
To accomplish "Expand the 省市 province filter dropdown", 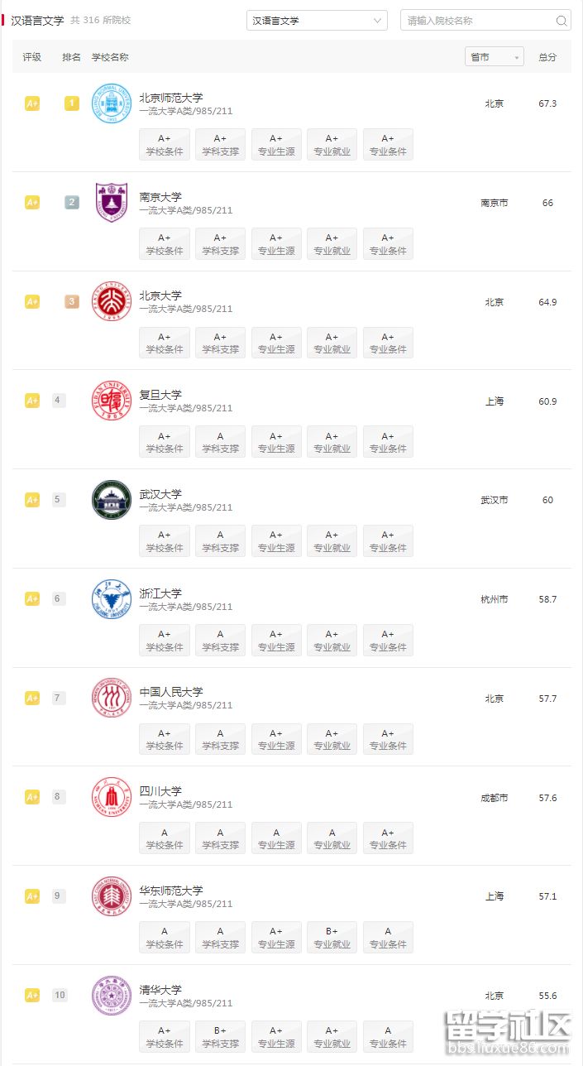I will pyautogui.click(x=494, y=57).
